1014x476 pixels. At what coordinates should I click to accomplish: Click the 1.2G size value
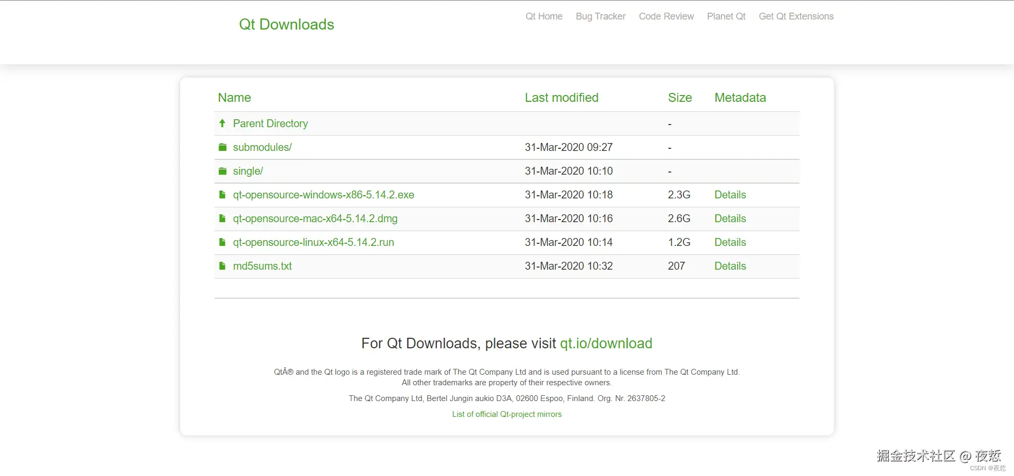click(x=679, y=242)
